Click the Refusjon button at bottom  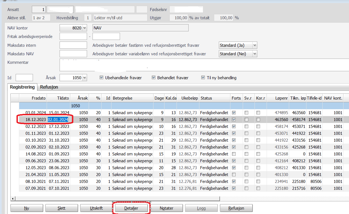[236, 208]
